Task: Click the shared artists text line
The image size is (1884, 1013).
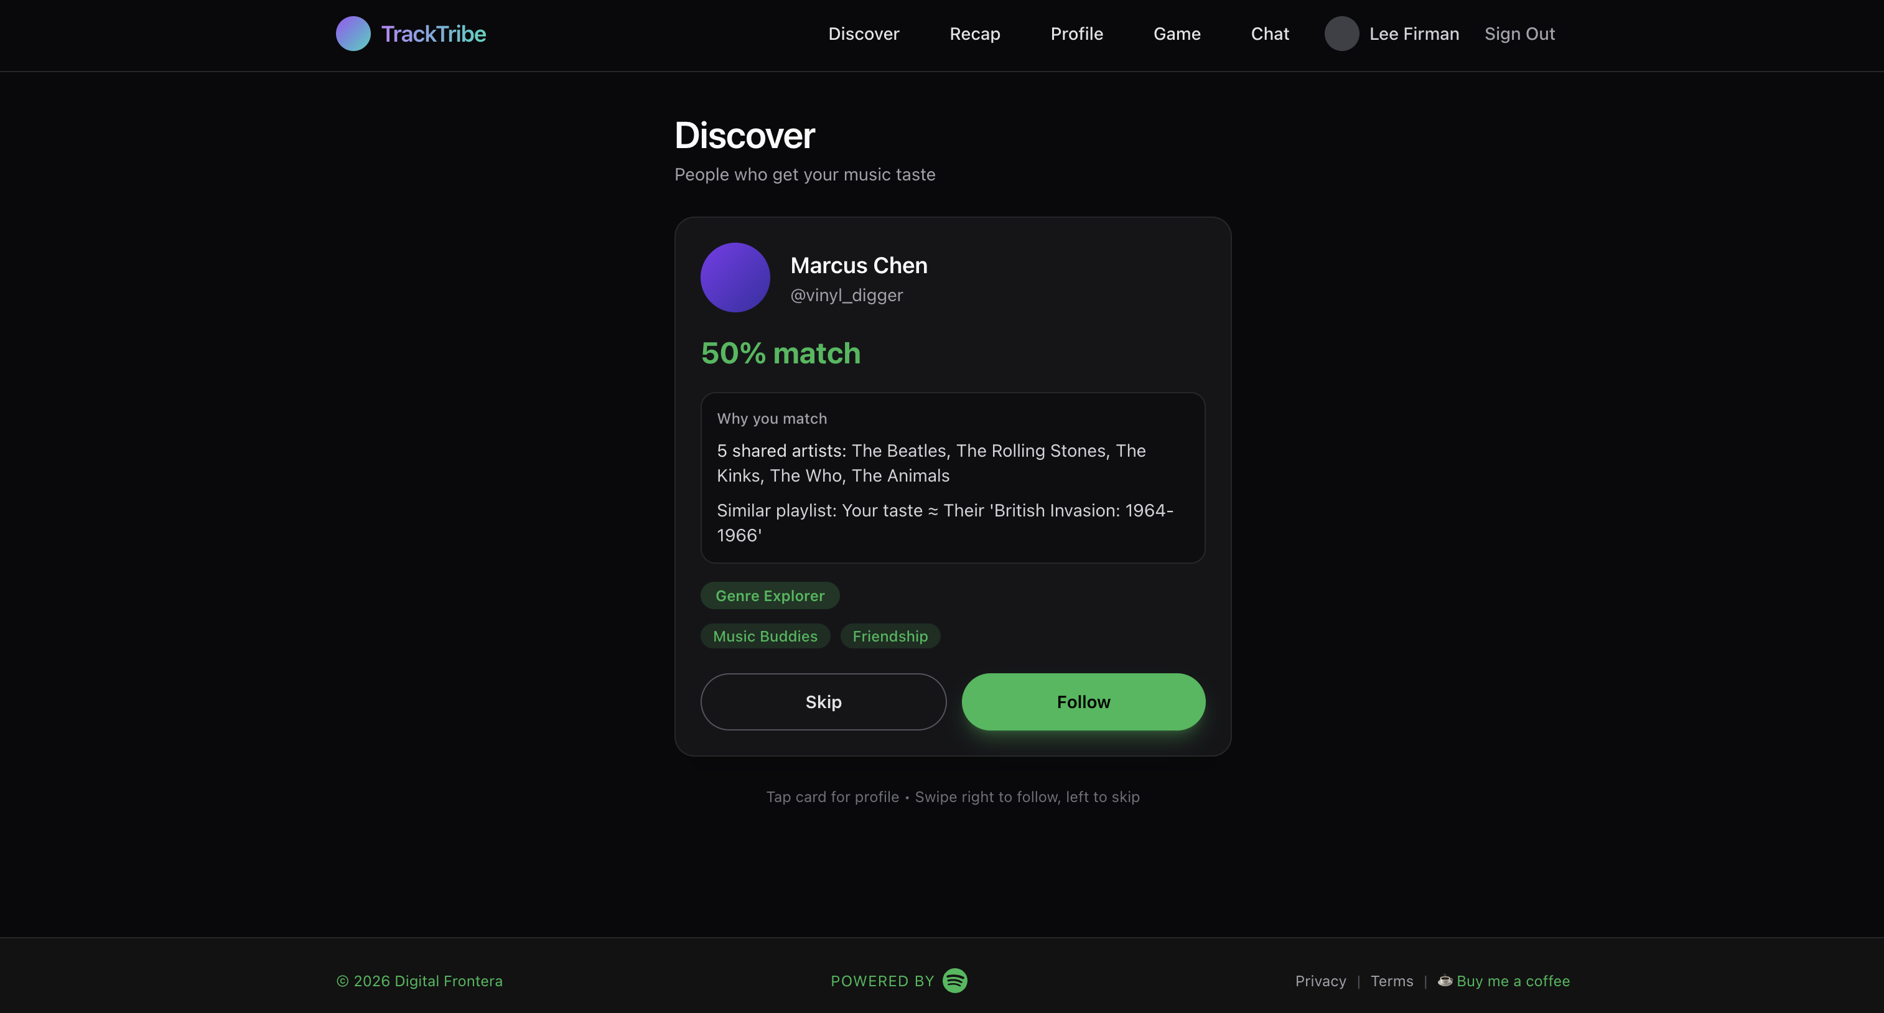Action: (931, 463)
